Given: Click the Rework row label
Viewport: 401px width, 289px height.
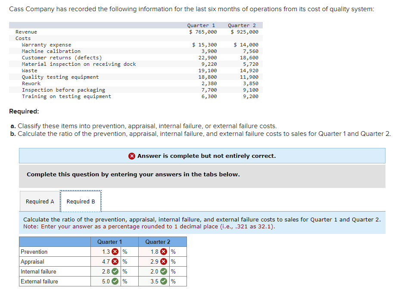Looking at the screenshot, I should 31,83.
